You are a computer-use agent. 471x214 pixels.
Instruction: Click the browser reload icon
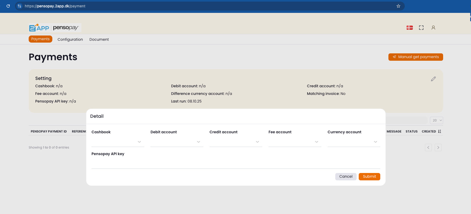click(8, 6)
